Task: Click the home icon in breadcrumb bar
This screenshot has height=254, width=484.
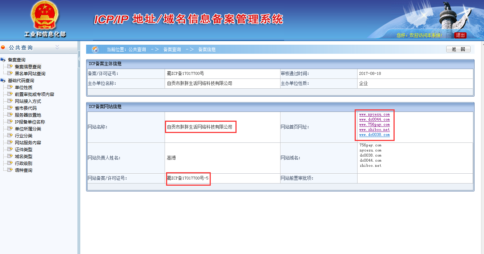Action: tap(95, 49)
